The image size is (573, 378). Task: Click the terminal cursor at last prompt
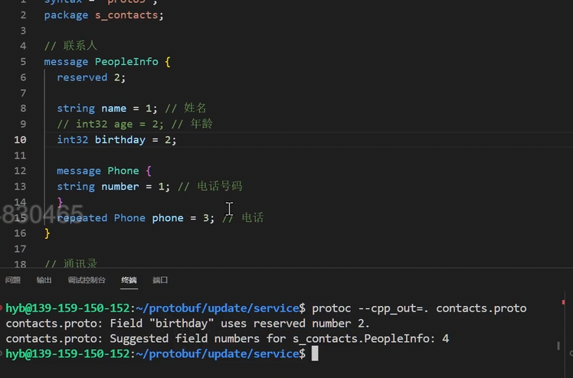pyautogui.click(x=315, y=354)
